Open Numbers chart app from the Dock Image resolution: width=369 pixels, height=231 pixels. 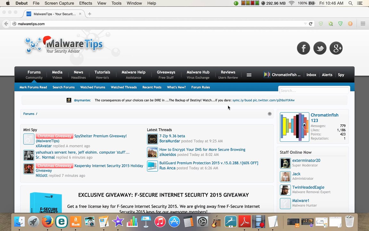pyautogui.click(x=132, y=222)
